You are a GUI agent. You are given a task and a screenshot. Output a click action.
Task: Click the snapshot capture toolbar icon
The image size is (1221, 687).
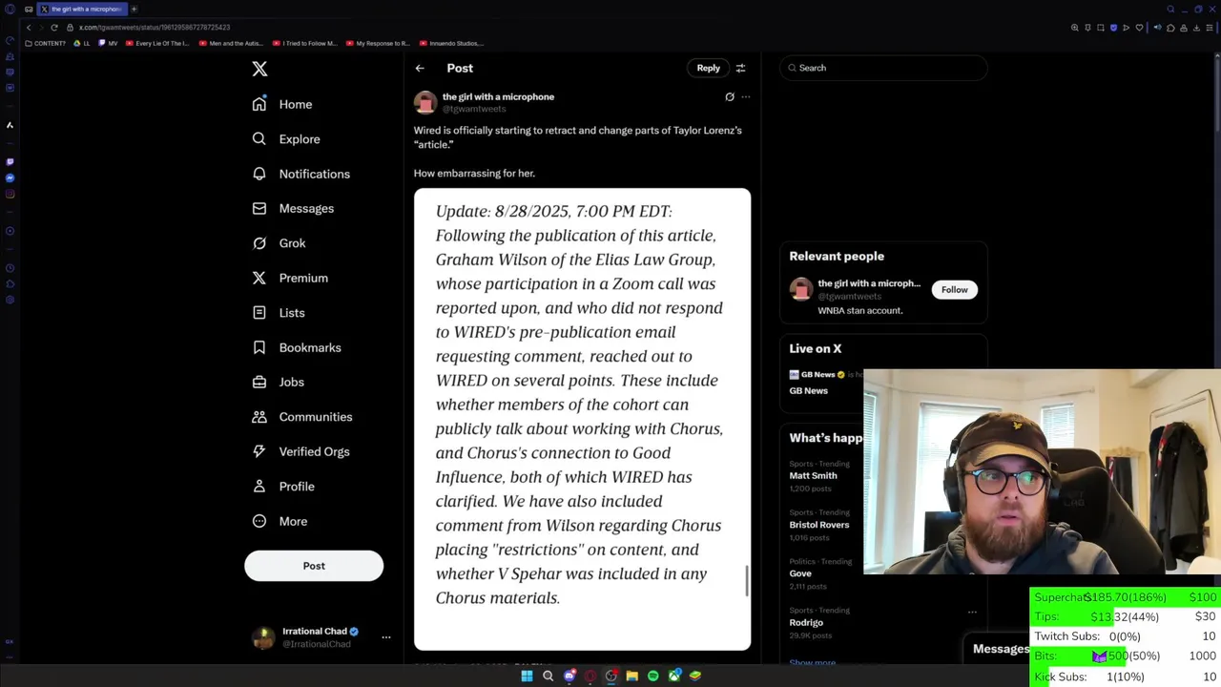pos(1101,28)
